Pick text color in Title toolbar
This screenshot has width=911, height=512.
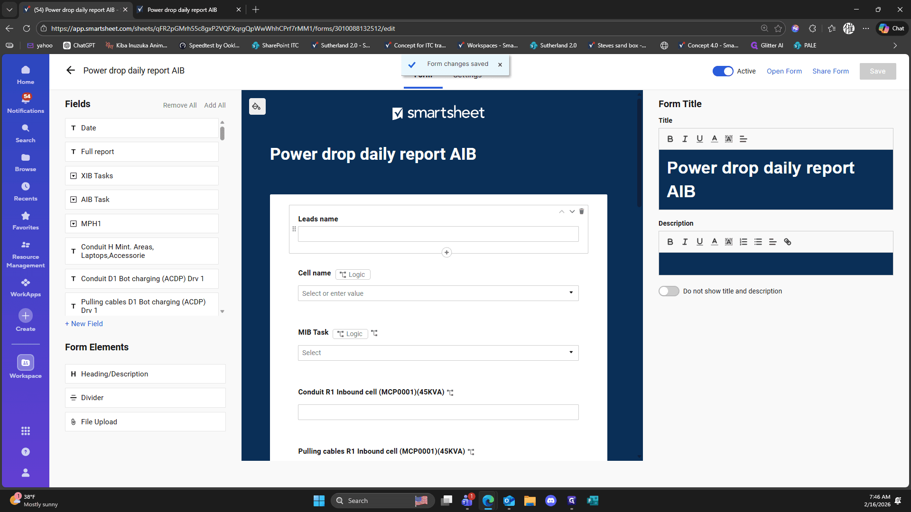714,139
